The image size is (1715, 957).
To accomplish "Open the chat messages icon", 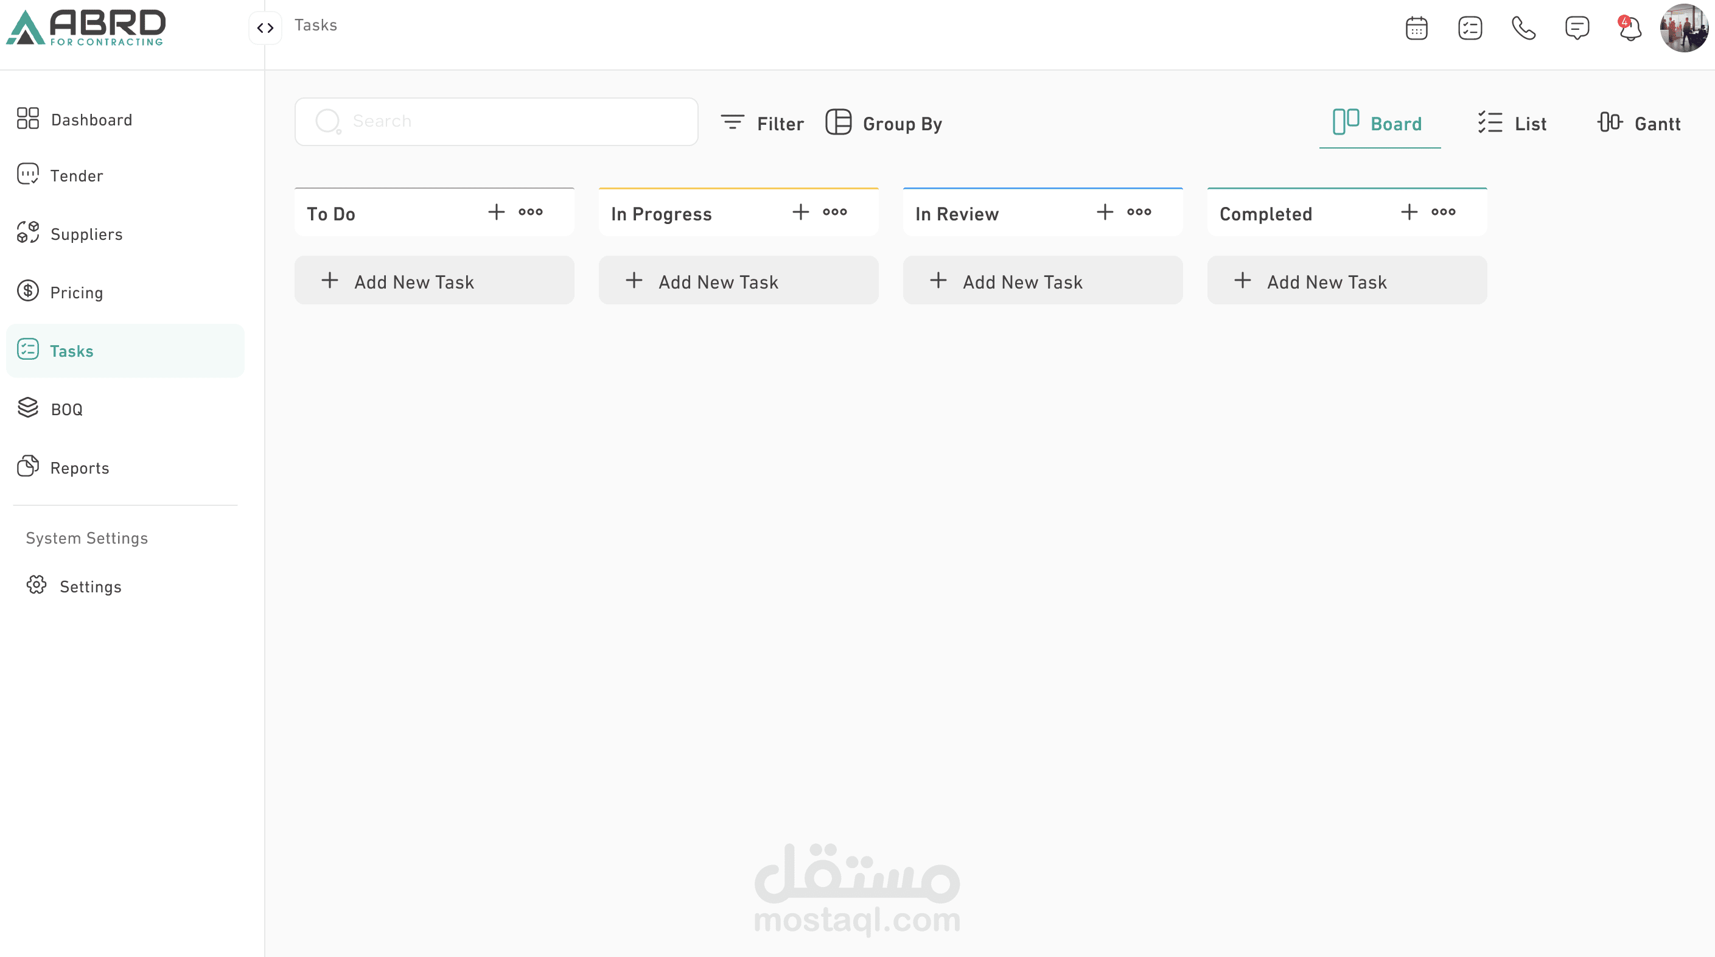I will click(1576, 28).
